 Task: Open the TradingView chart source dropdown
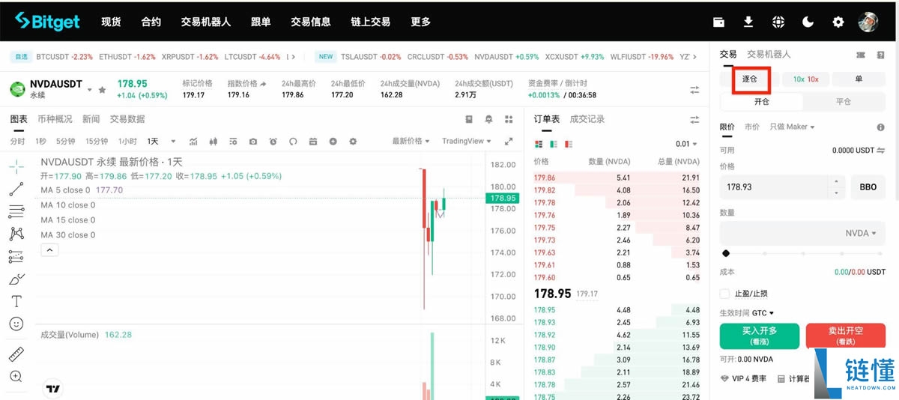click(467, 141)
